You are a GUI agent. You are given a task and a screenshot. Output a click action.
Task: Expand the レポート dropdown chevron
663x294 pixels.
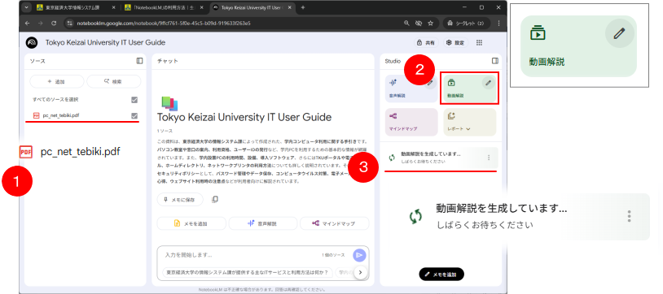[x=468, y=128]
